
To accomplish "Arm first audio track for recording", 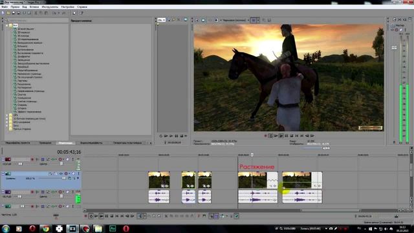I will pos(32,159).
